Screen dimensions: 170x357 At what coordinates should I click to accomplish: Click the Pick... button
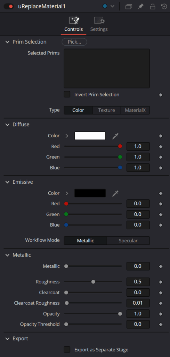tap(74, 42)
